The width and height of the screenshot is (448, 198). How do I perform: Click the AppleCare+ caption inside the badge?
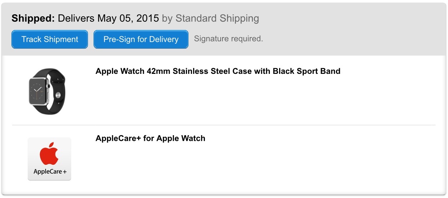click(50, 172)
